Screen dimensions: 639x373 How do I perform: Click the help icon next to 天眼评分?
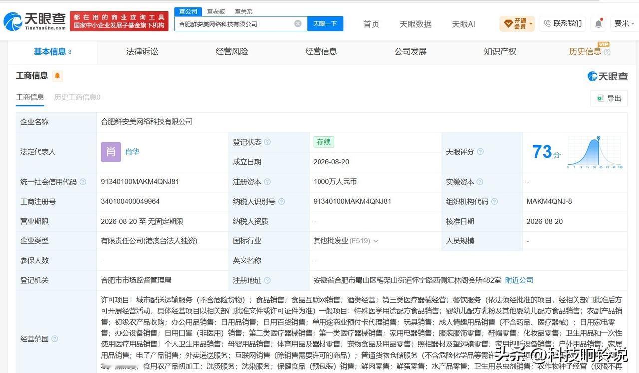(x=480, y=152)
